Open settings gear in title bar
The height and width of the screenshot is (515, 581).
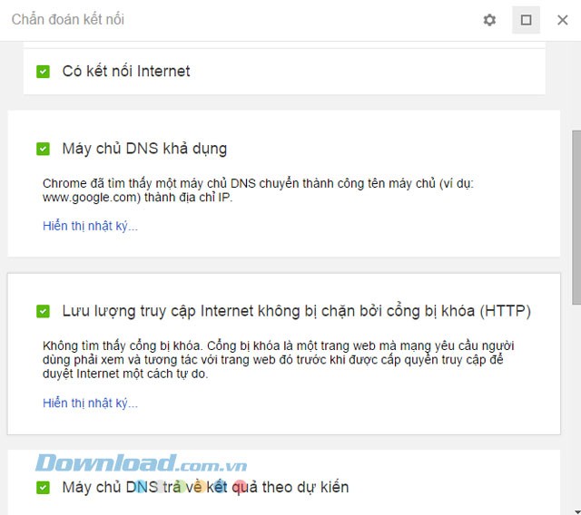[489, 20]
